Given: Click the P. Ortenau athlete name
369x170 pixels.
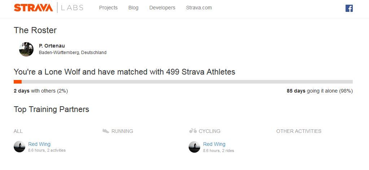Looking at the screenshot, I should [x=52, y=46].
